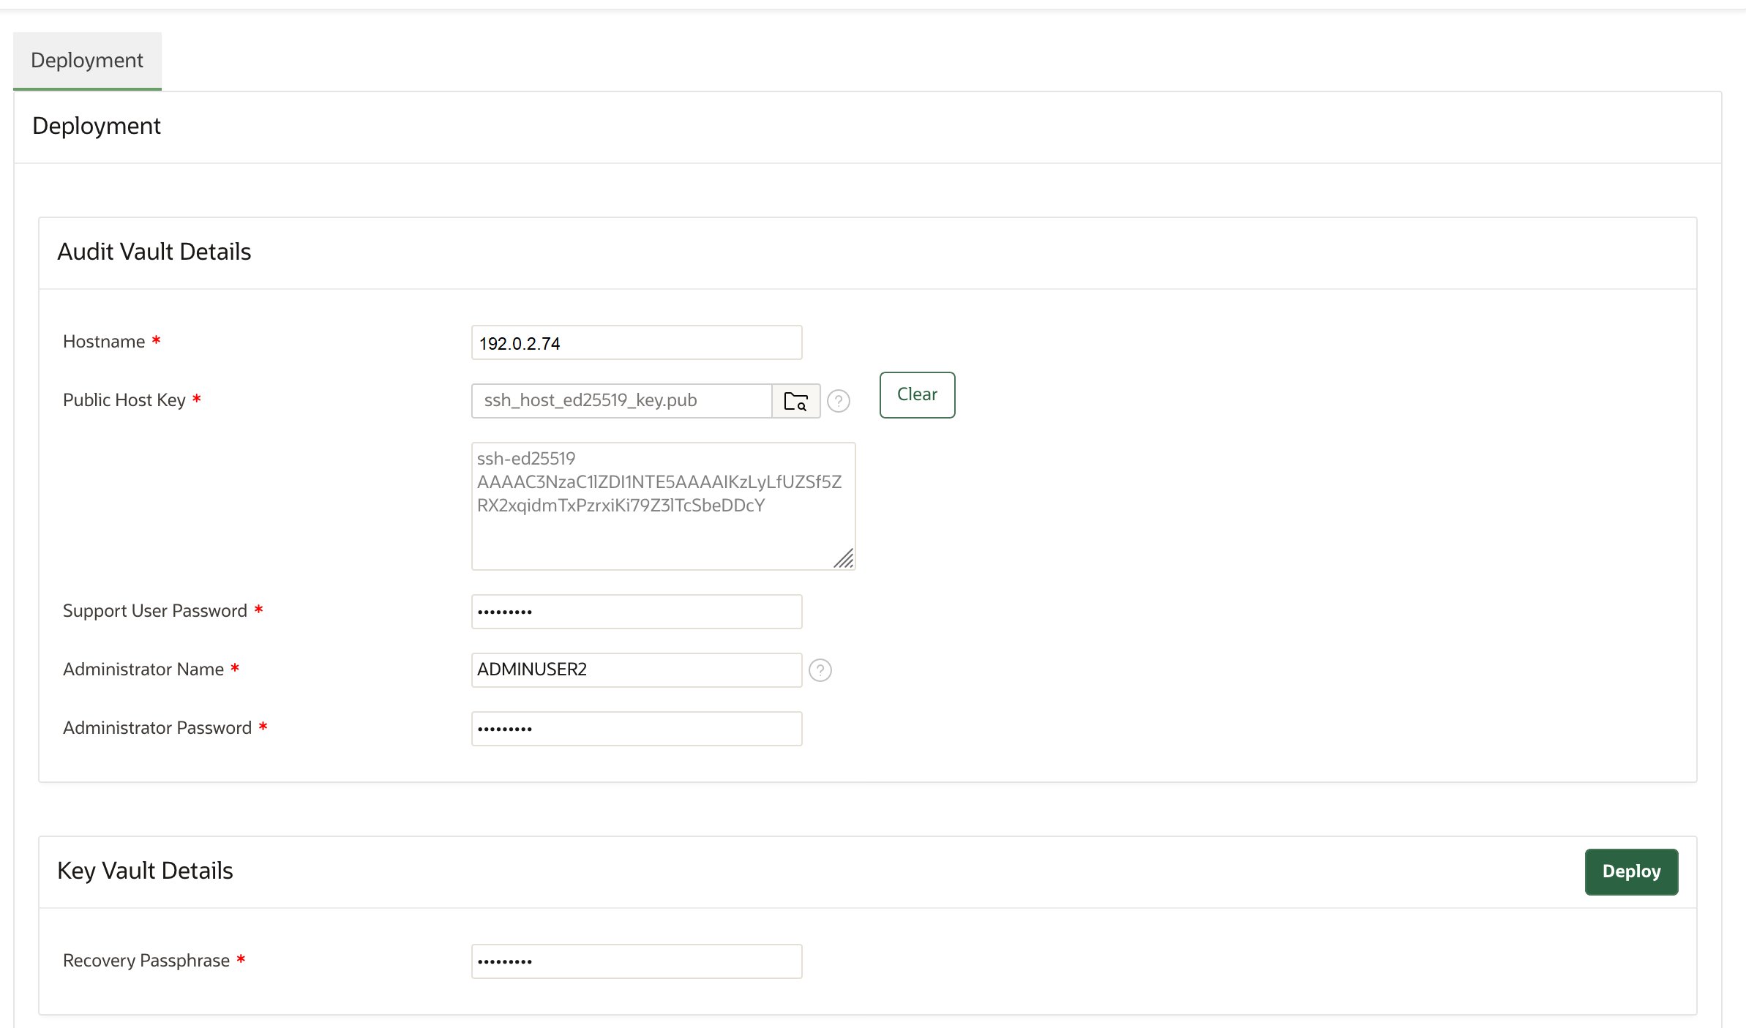Deploy the Audit Vault configuration
Screen dimensions: 1746x1028
[1631, 871]
